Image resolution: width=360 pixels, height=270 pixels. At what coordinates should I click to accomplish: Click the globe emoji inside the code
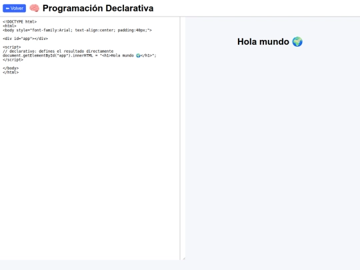138,55
